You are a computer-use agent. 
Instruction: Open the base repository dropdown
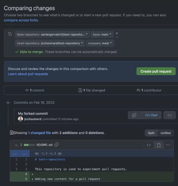click(x=52, y=34)
